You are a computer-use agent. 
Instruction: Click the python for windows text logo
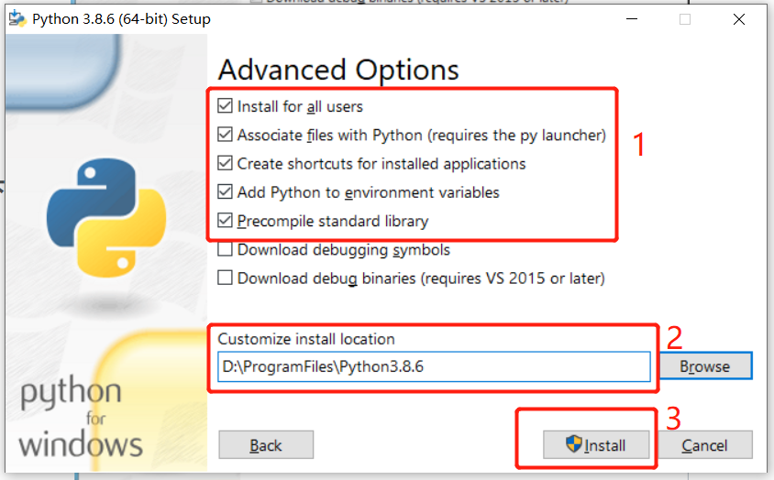[81, 417]
